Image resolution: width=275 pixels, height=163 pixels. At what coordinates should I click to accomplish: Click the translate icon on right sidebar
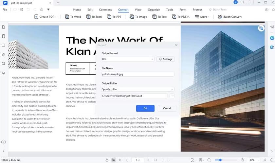coord(272,47)
